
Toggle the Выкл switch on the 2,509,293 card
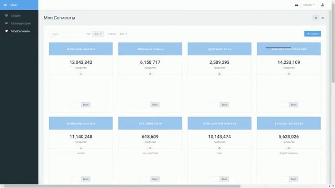tap(219, 104)
